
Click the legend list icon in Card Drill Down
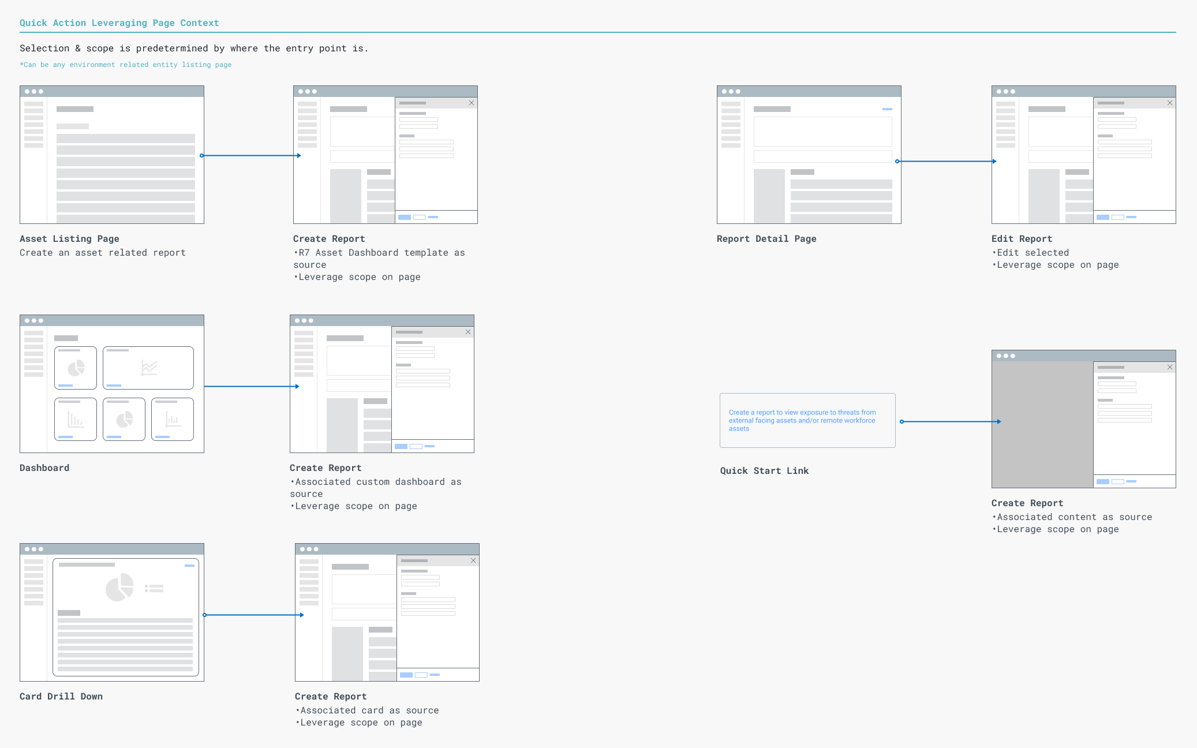154,588
